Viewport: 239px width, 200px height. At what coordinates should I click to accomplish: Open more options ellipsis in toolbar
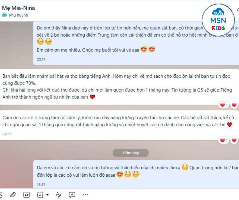[x=85, y=195]
